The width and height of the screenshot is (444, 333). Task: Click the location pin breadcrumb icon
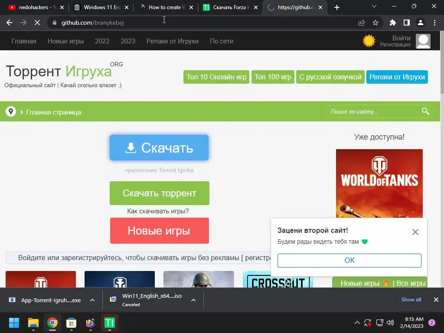point(11,112)
